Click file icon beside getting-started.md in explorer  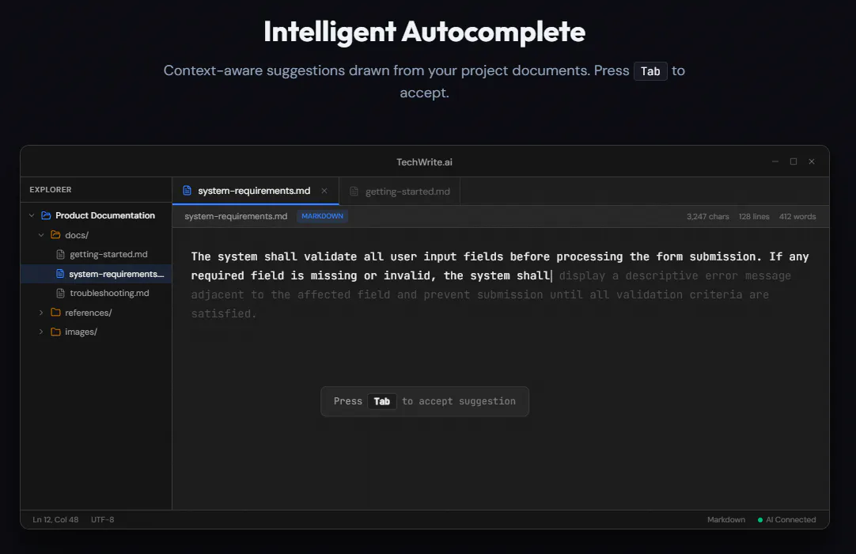61,255
